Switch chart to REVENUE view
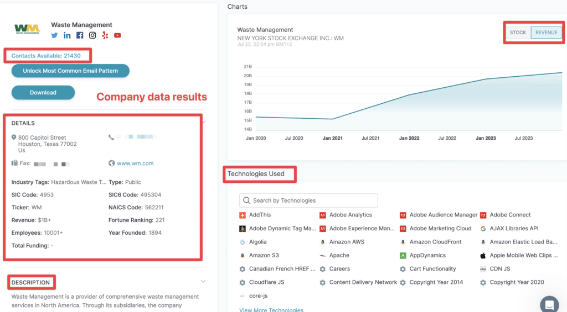Image resolution: width=567 pixels, height=312 pixels. (x=546, y=33)
